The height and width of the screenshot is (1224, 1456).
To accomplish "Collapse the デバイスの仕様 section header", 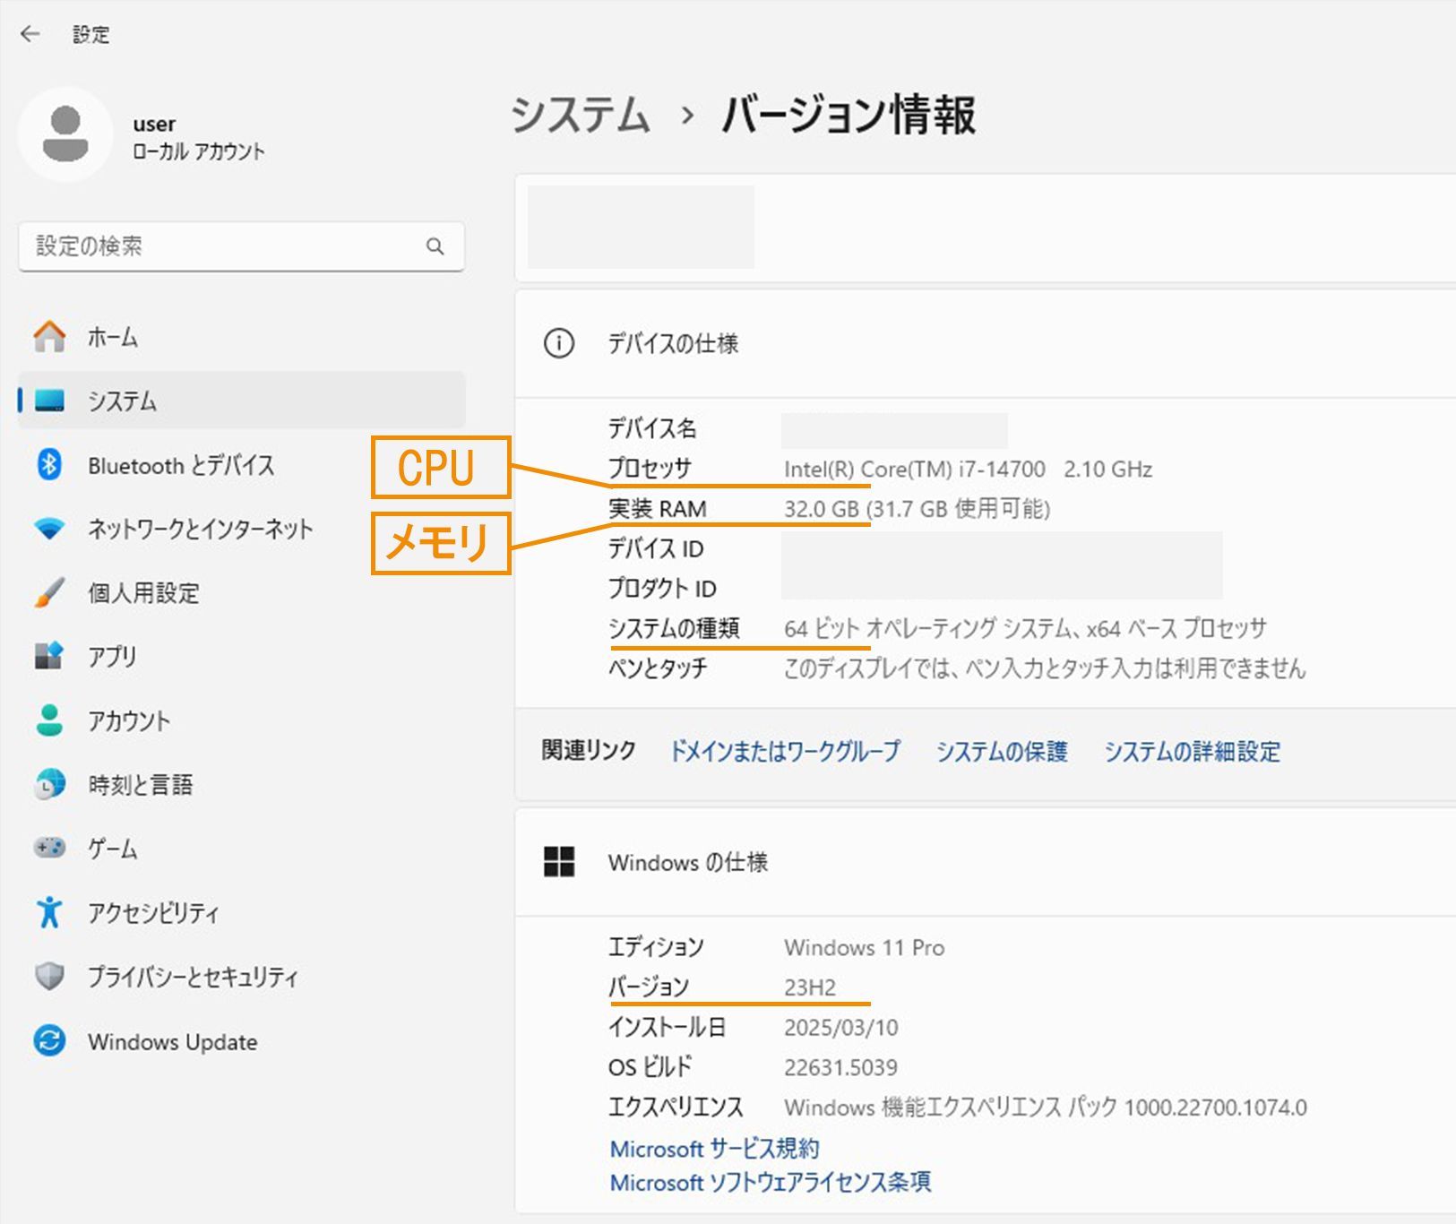I will click(x=986, y=343).
